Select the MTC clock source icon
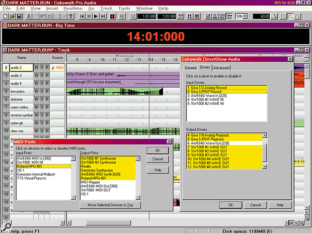The height and width of the screenshot is (234, 312). 222,16
